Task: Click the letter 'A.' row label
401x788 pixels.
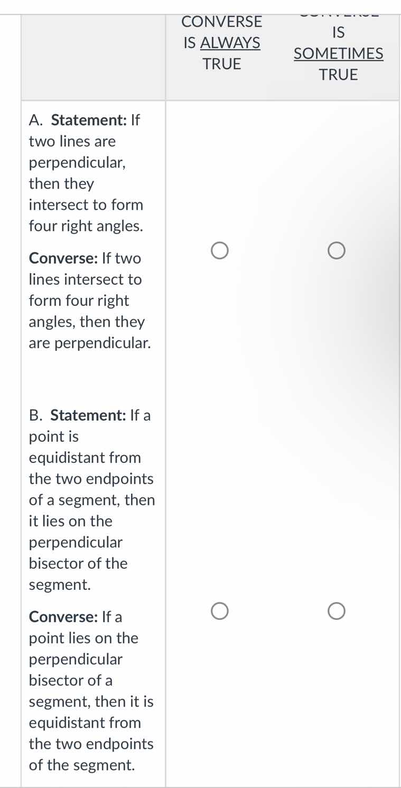Action: pyautogui.click(x=36, y=120)
